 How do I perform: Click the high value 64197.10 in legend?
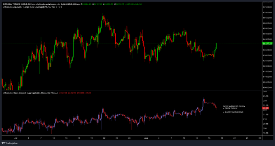98,4
